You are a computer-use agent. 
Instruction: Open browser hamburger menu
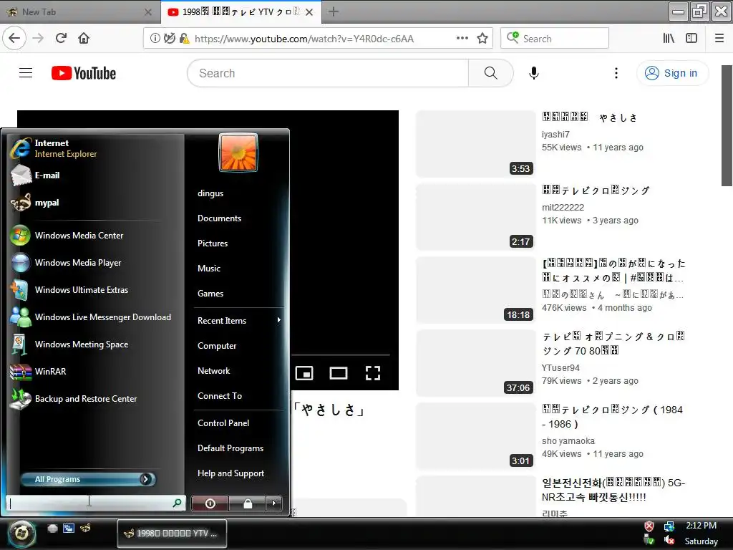pyautogui.click(x=719, y=39)
